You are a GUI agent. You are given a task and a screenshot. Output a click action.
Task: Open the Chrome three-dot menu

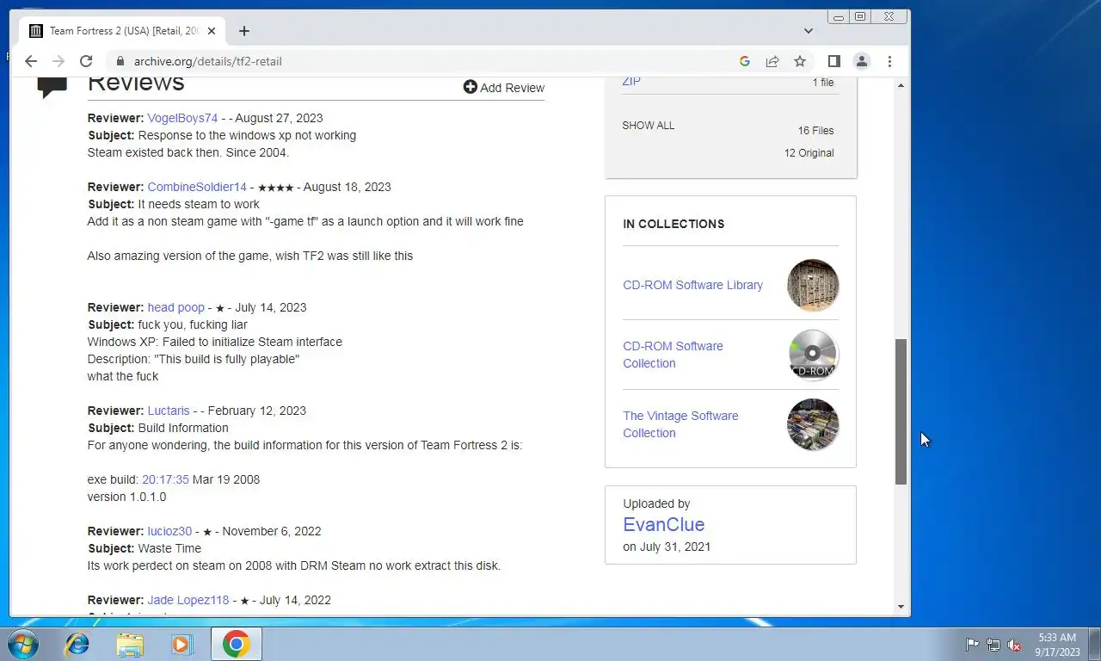coord(889,61)
